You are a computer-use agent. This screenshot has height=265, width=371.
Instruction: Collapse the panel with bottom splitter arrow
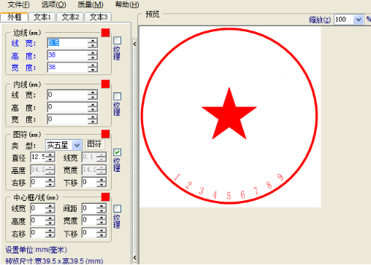click(x=134, y=258)
